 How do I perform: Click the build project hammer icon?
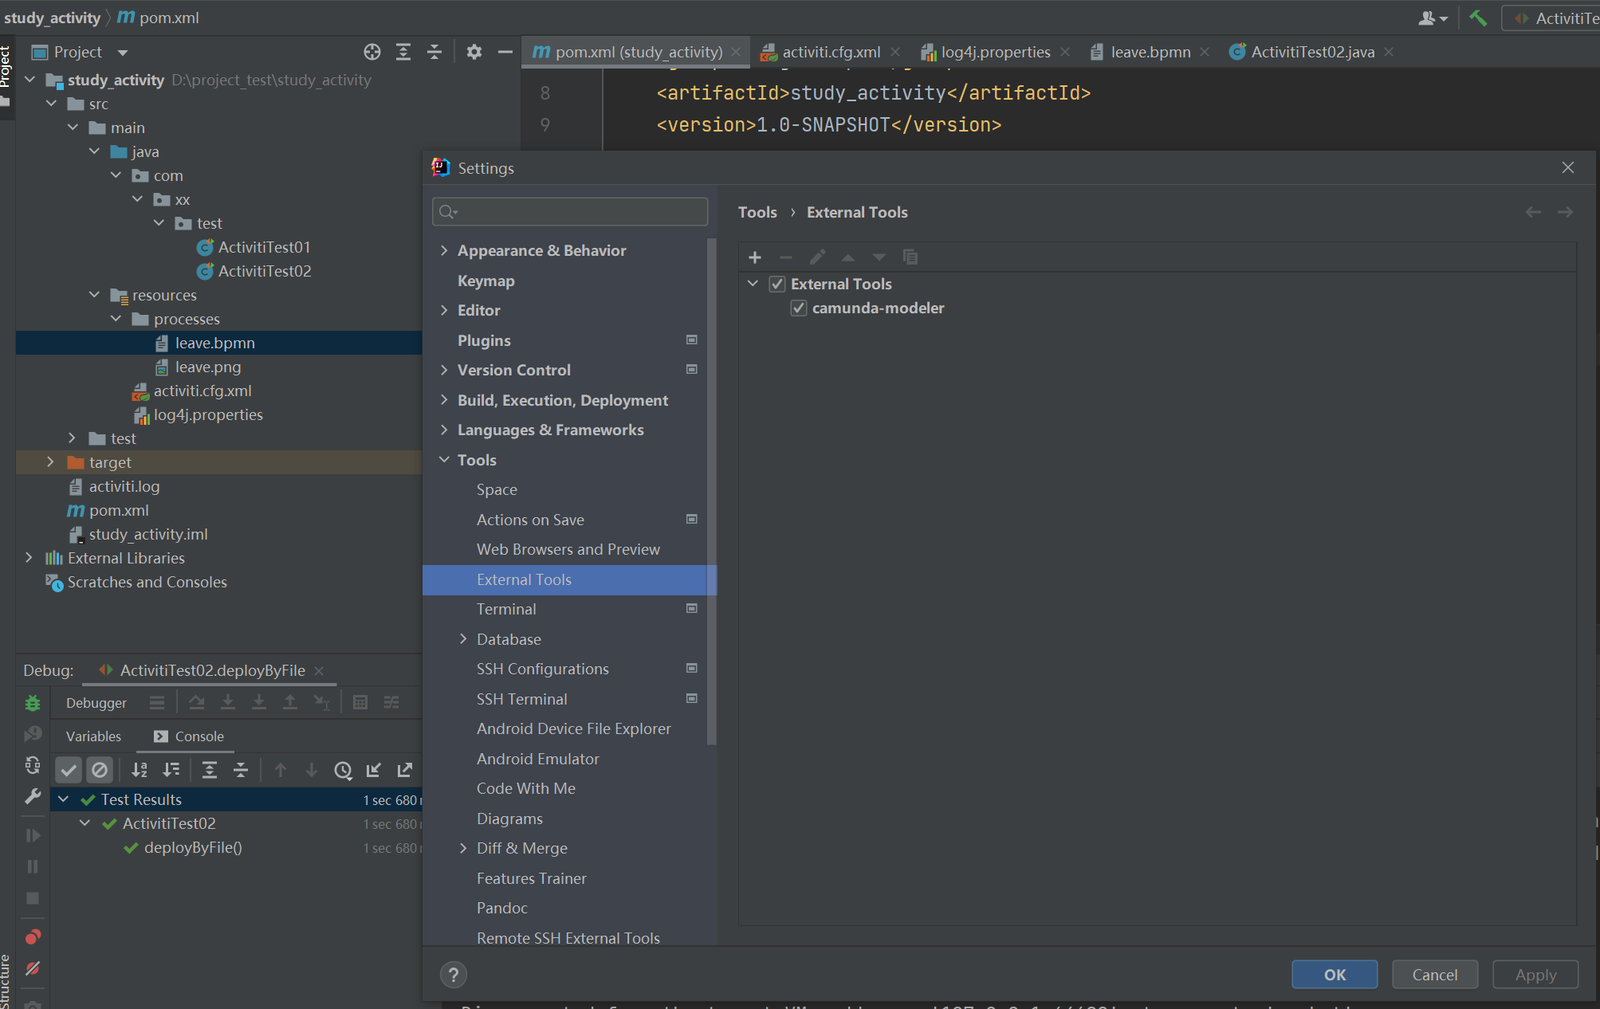tap(1477, 18)
